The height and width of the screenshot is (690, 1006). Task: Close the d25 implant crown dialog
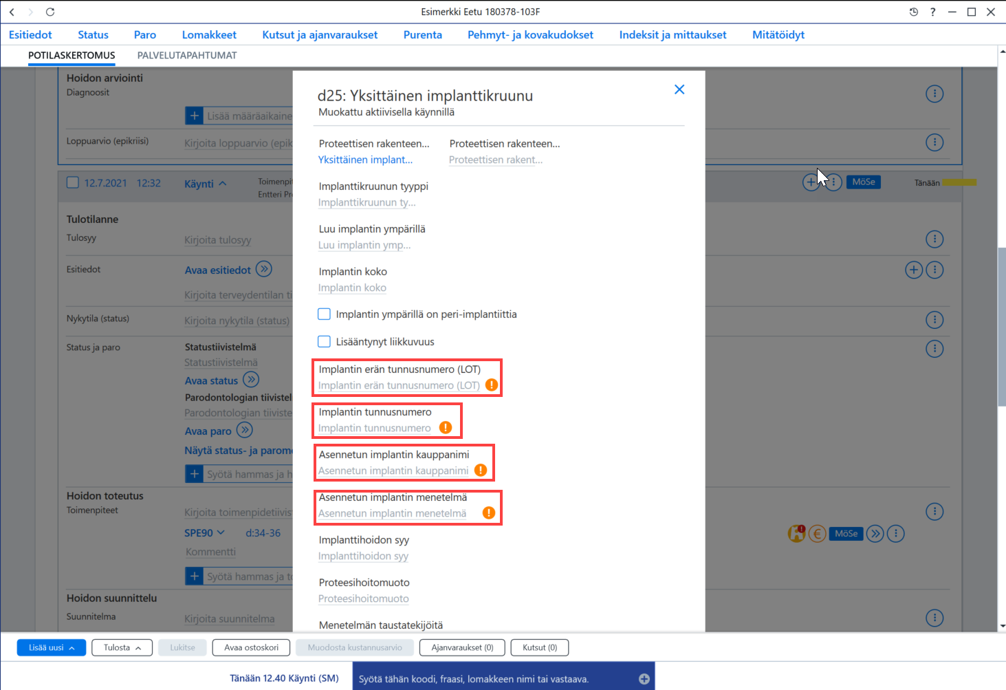[x=679, y=89]
